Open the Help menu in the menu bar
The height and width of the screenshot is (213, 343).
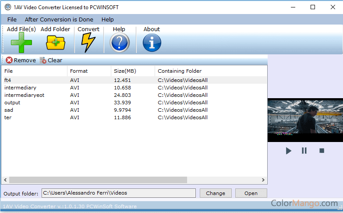[x=107, y=19]
